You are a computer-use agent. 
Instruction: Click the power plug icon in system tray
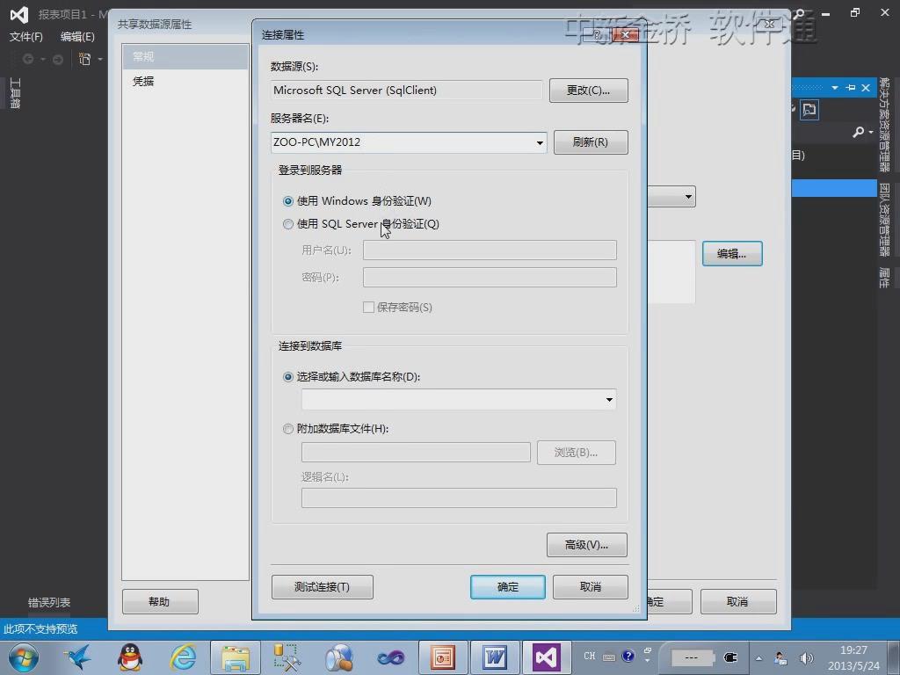(730, 657)
